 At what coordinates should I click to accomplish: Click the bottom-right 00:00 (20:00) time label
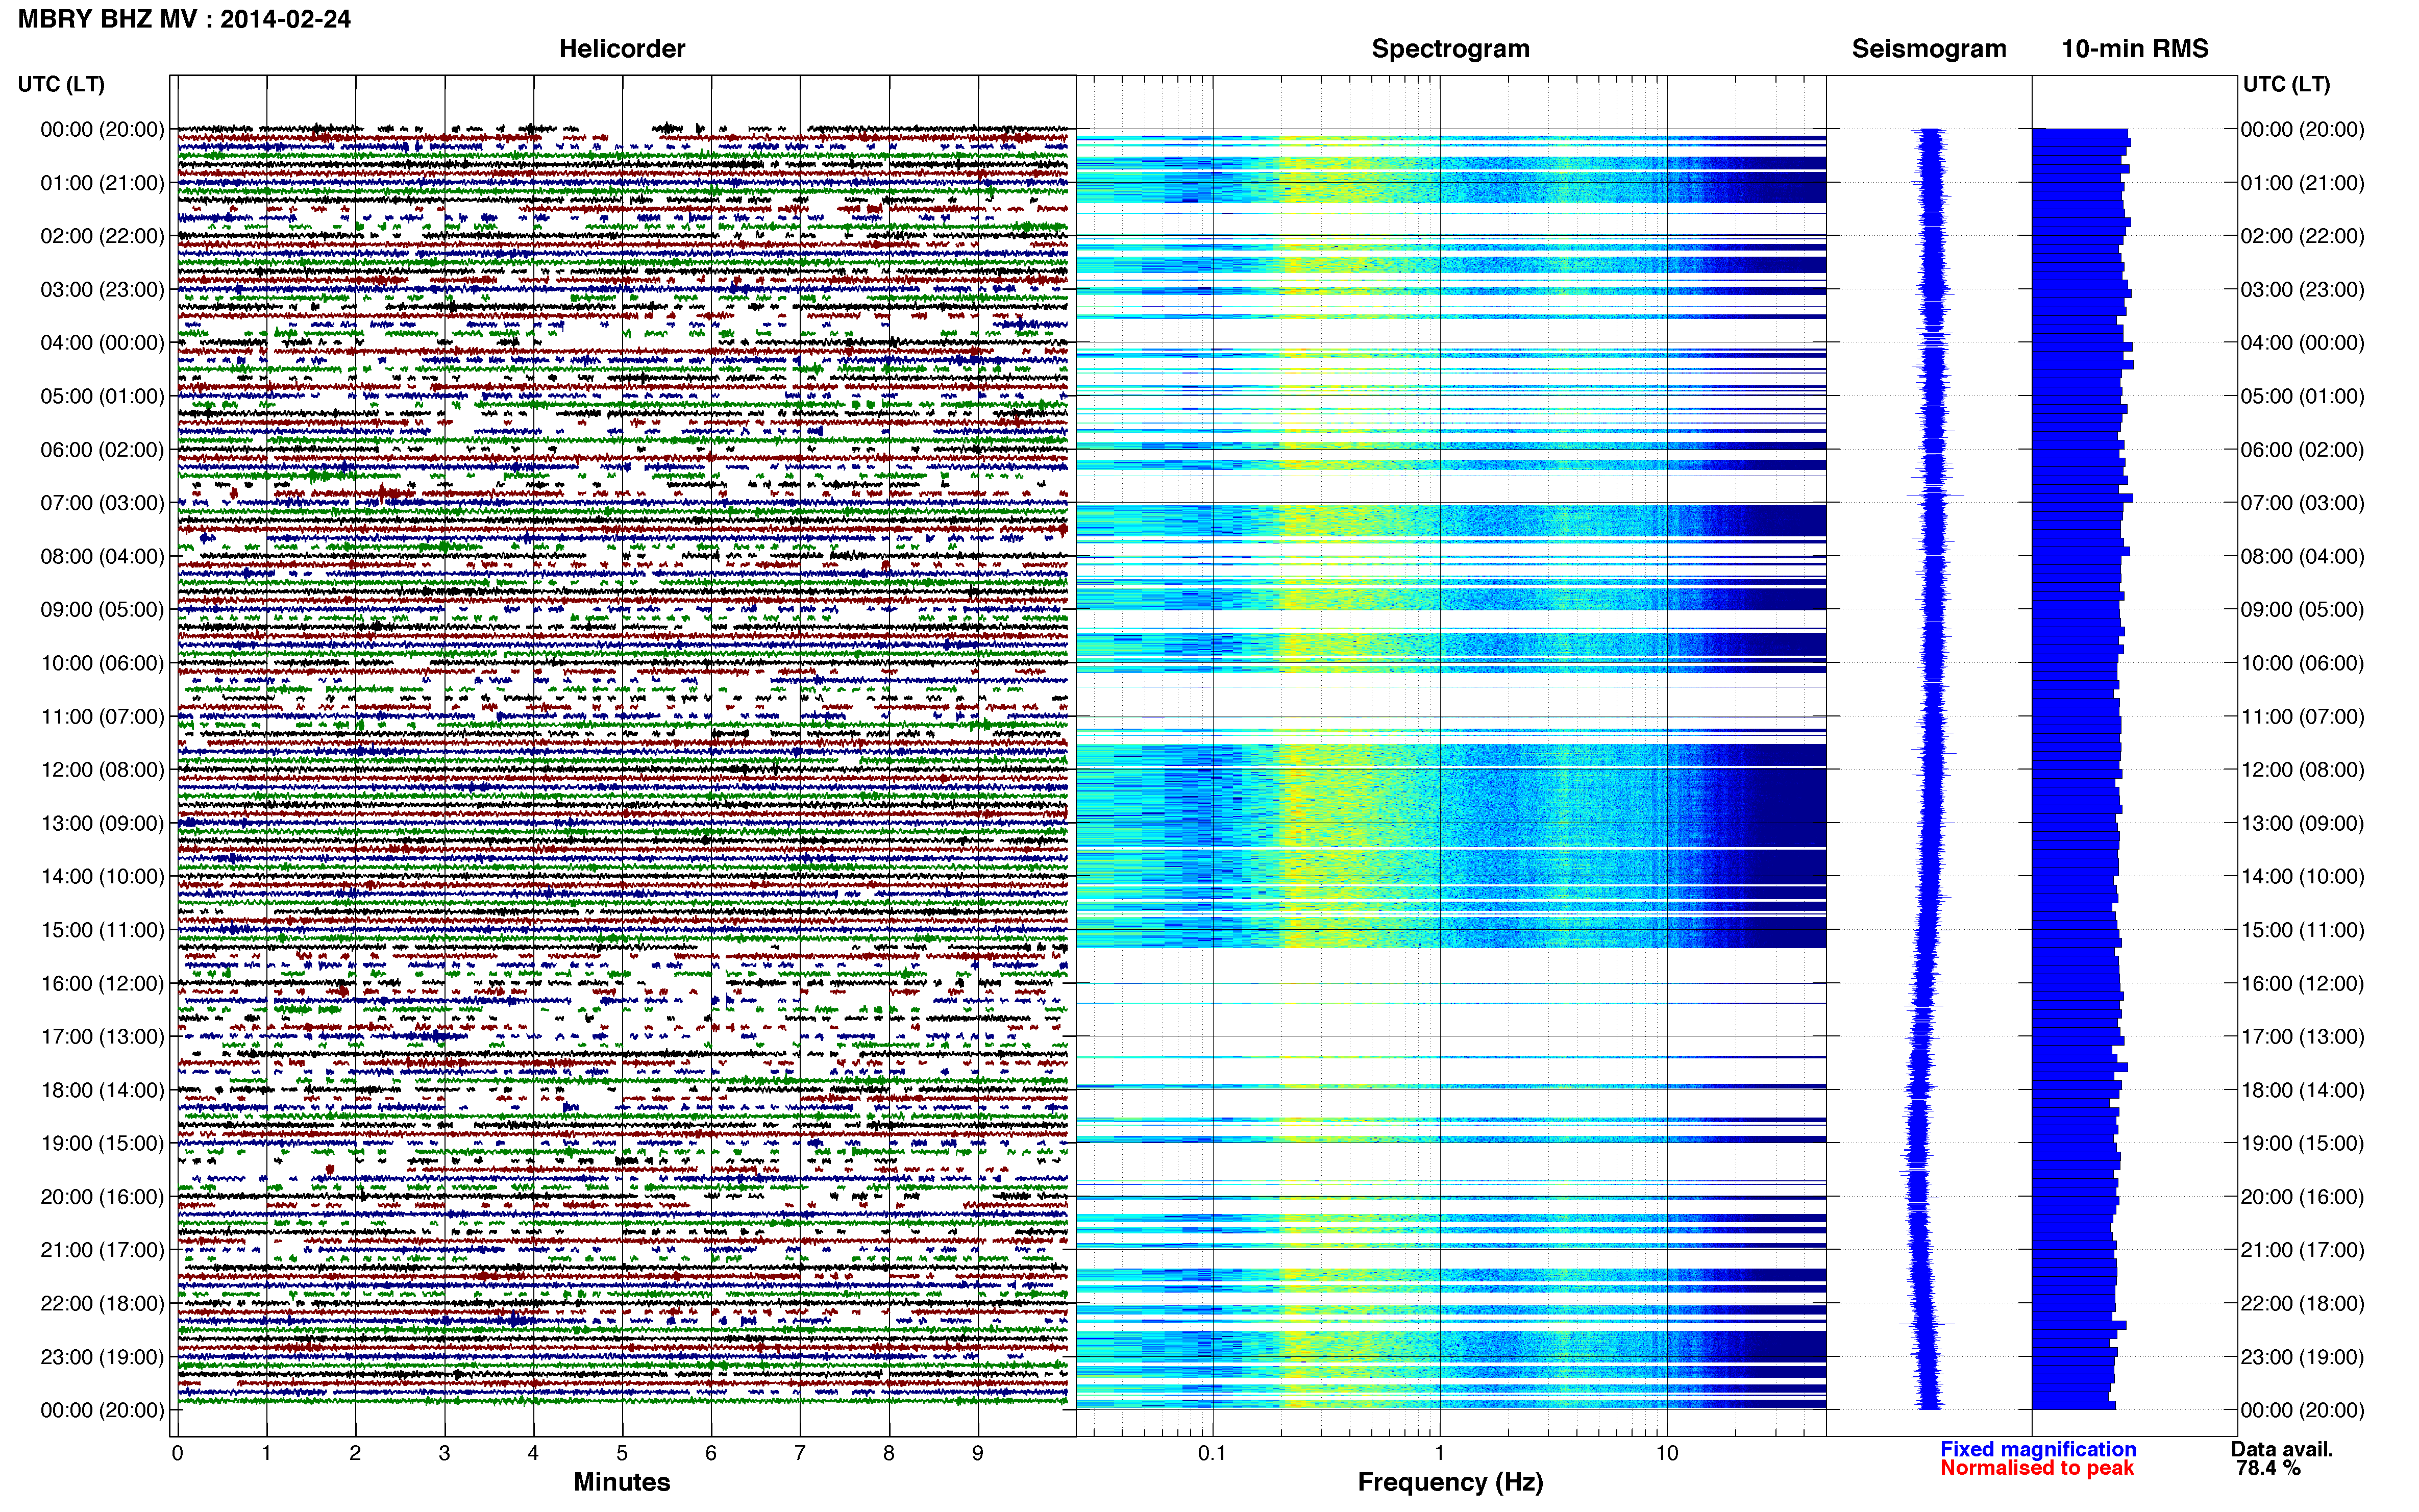(2302, 1410)
